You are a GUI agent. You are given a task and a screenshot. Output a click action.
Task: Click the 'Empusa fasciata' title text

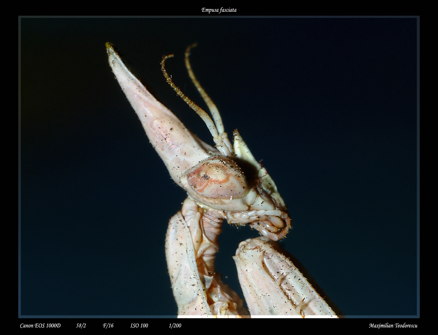click(x=219, y=10)
